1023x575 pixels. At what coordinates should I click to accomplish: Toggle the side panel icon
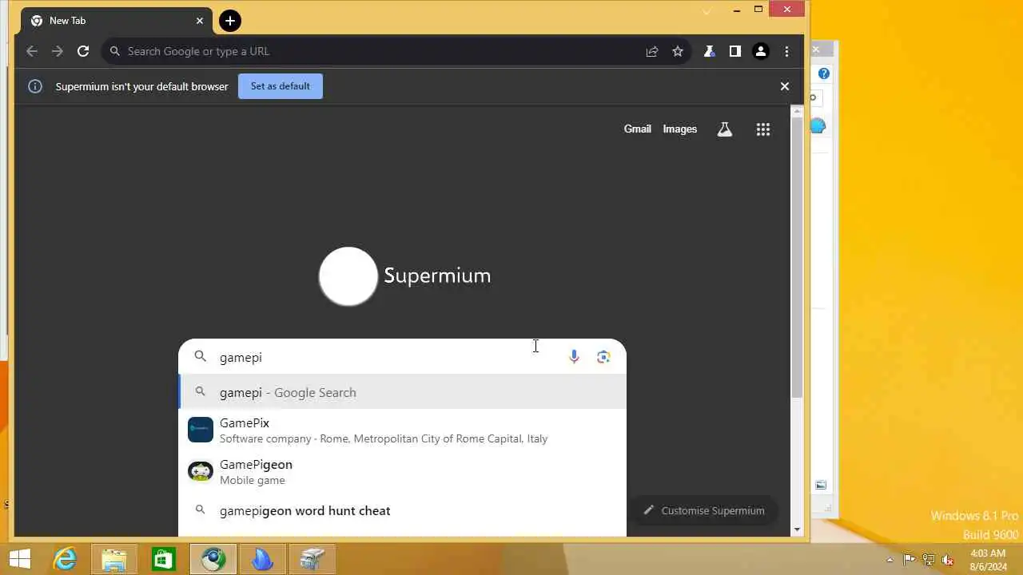pyautogui.click(x=734, y=51)
